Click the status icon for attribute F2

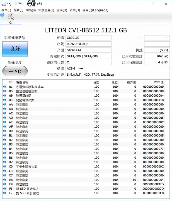5,193
